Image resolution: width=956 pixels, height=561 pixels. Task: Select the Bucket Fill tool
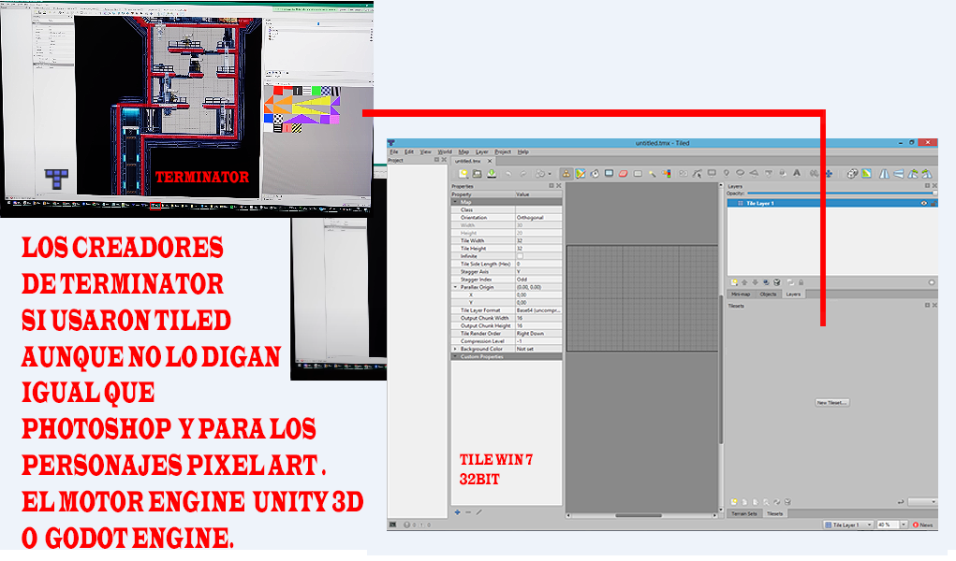point(595,174)
